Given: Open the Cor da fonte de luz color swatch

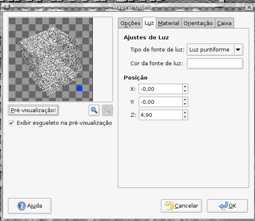Looking at the screenshot, I should [x=215, y=64].
